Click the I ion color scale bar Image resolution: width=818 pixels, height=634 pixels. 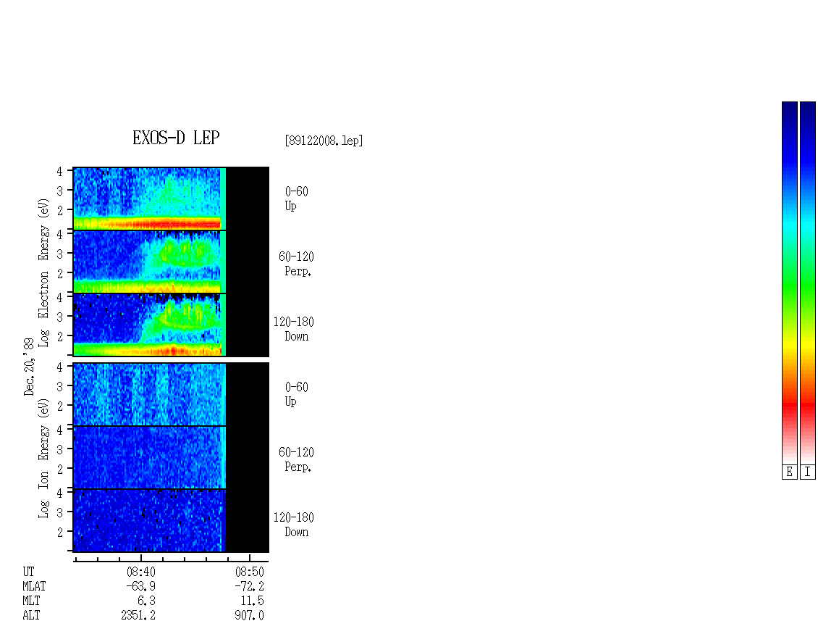(808, 283)
